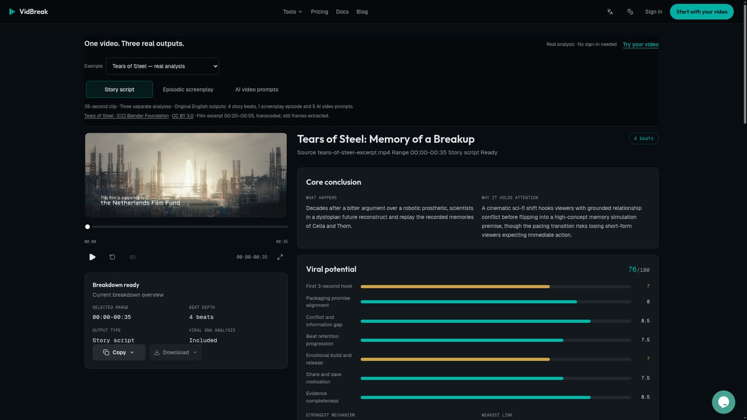Mute the video with speaker icon

pos(132,257)
